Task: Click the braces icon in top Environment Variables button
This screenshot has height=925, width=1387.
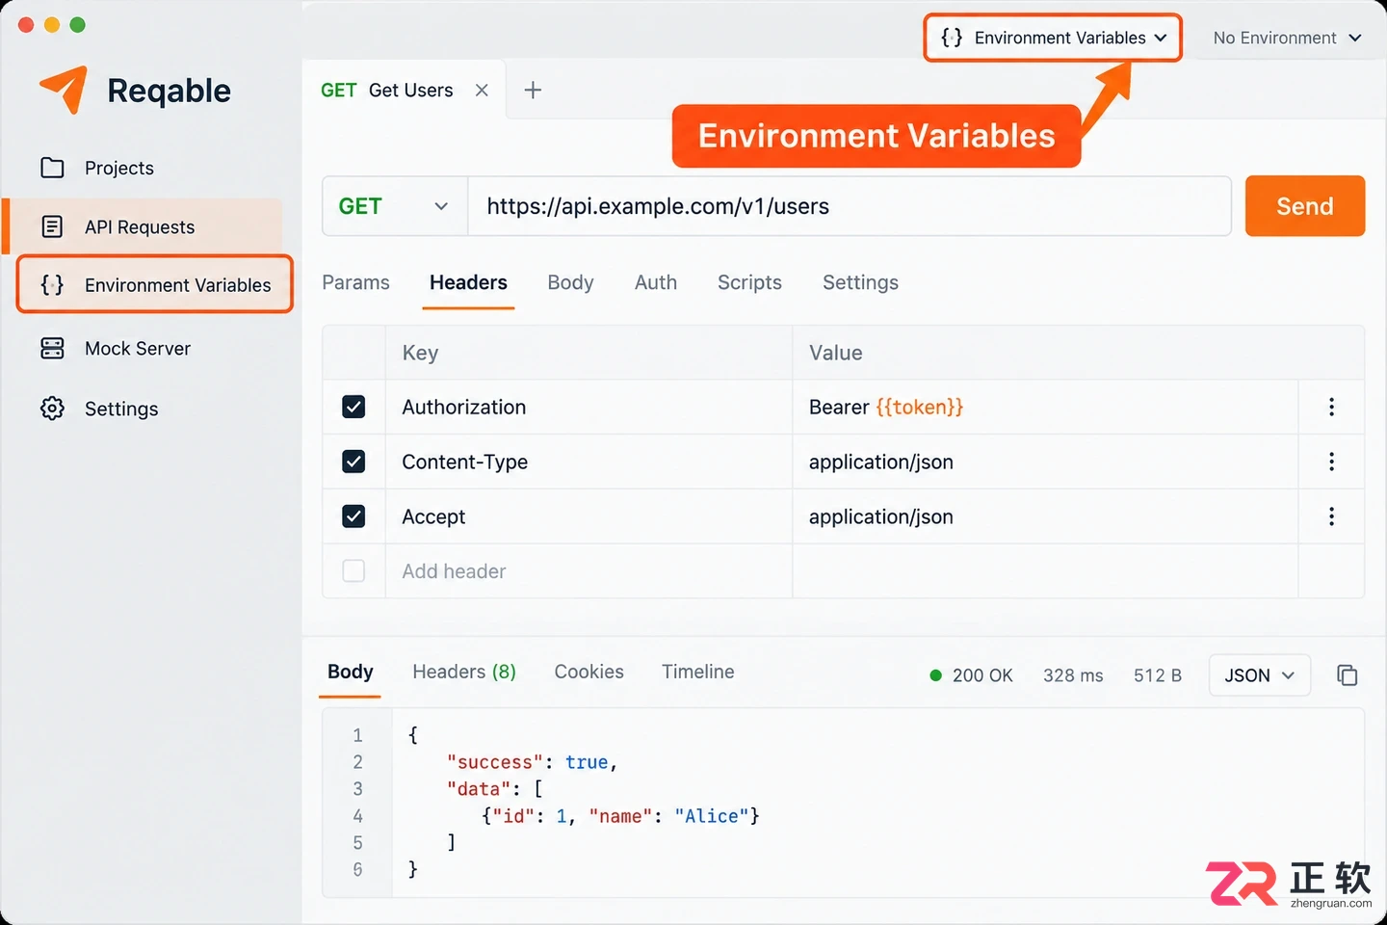Action: (952, 38)
